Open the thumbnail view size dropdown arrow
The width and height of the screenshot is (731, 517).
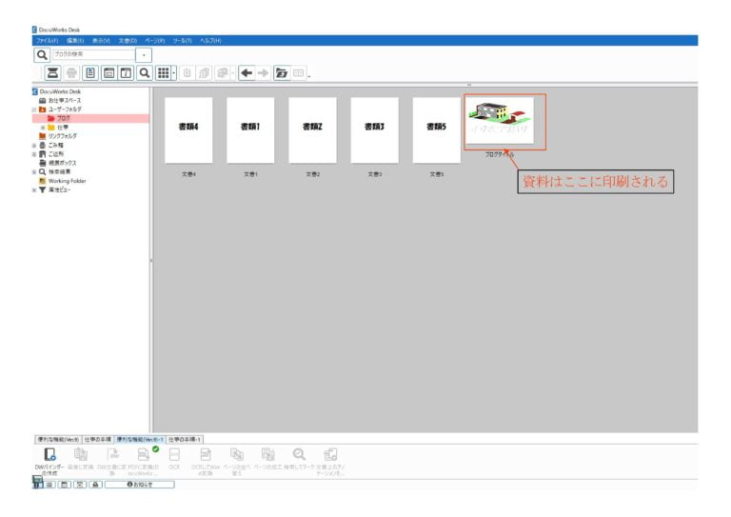(x=173, y=72)
